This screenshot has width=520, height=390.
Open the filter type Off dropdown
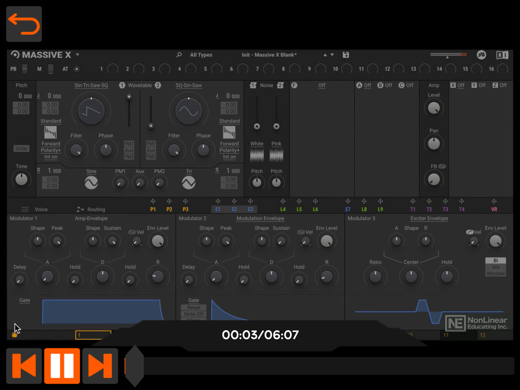(x=322, y=85)
